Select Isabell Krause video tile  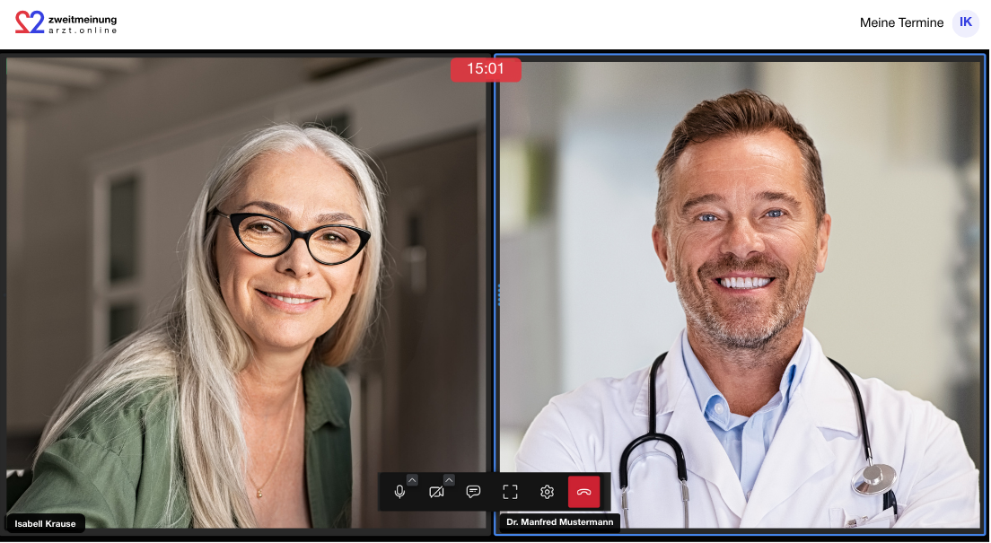[x=247, y=293]
